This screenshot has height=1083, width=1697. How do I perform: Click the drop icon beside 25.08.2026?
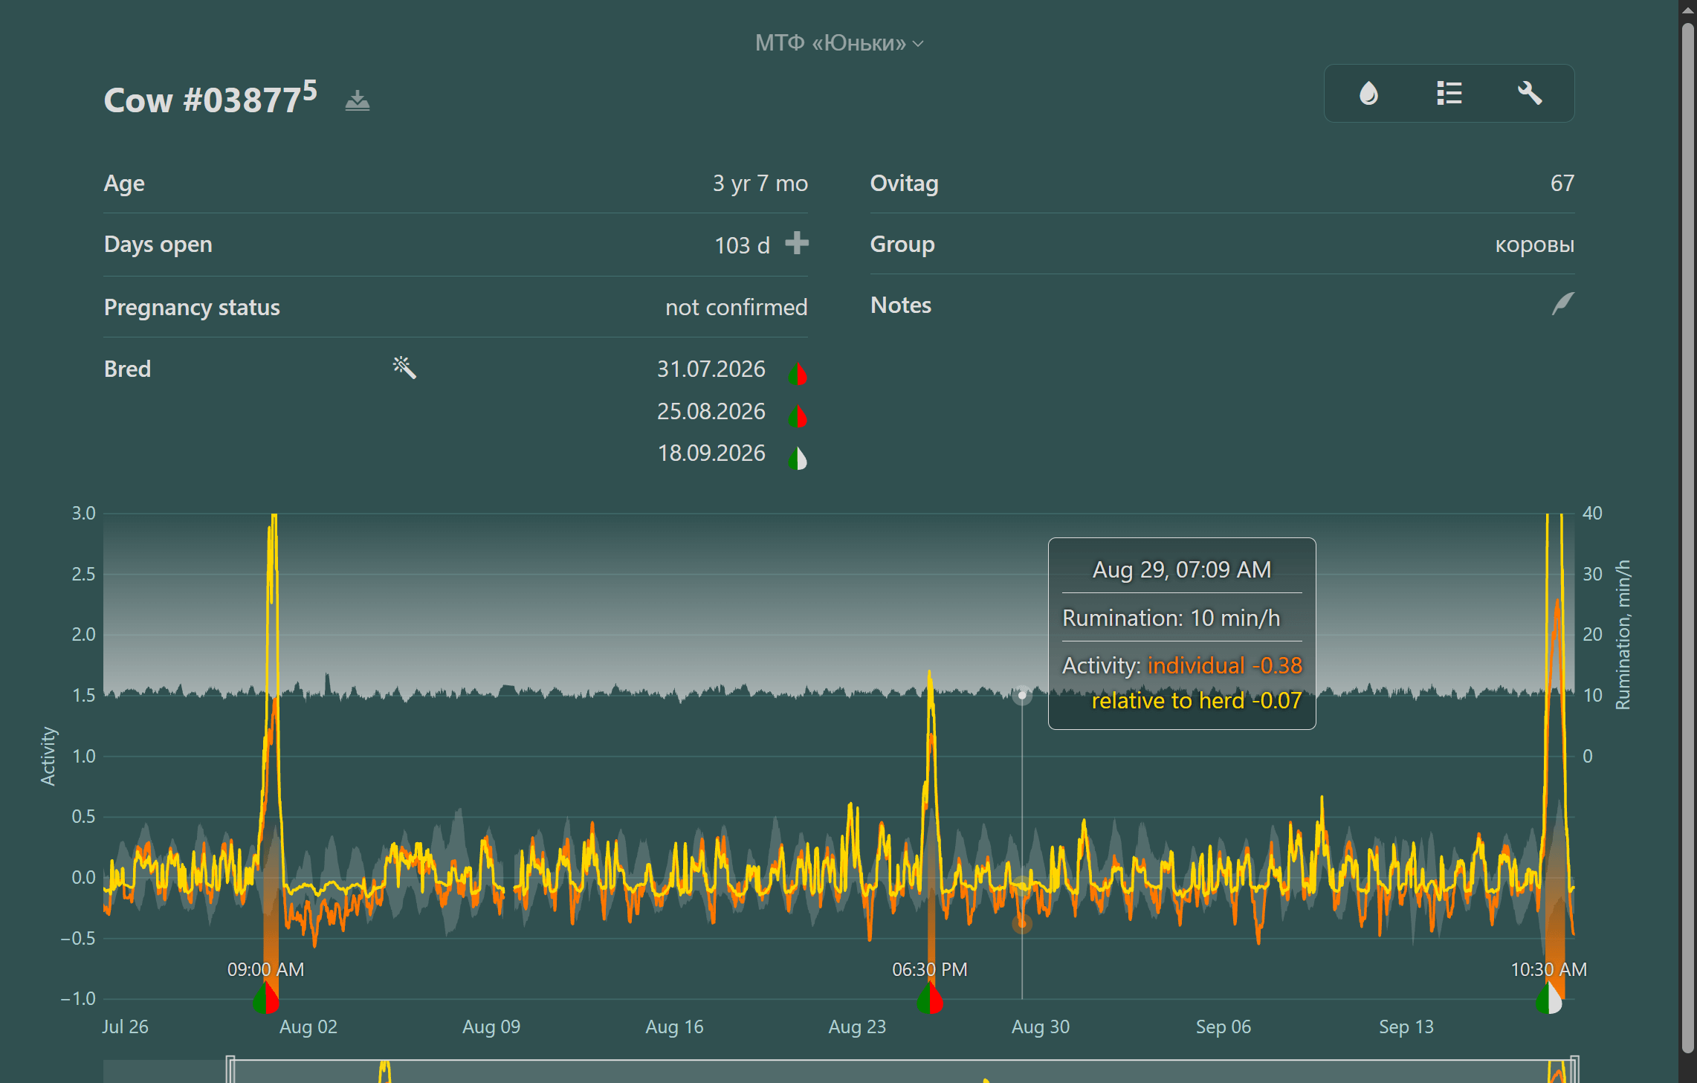pos(798,416)
